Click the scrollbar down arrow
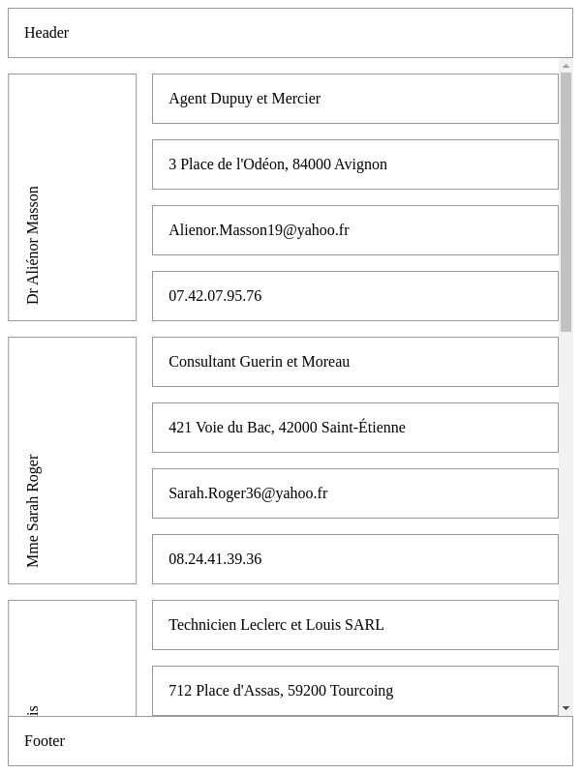The width and height of the screenshot is (581, 774). click(566, 708)
